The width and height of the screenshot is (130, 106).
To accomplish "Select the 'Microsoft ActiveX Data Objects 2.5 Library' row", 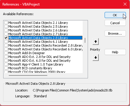I will pyautogui.click(x=38, y=27).
